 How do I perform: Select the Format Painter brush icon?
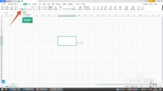tap(12, 7)
